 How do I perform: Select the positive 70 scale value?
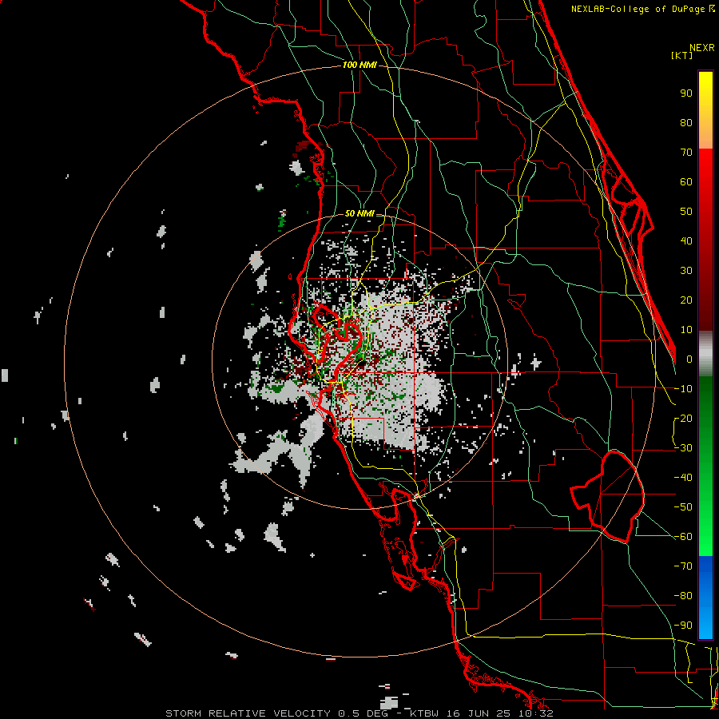(686, 153)
